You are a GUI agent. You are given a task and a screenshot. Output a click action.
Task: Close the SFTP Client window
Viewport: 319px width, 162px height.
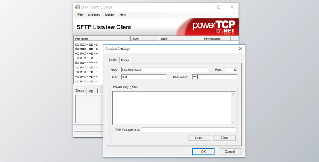tap(232, 7)
